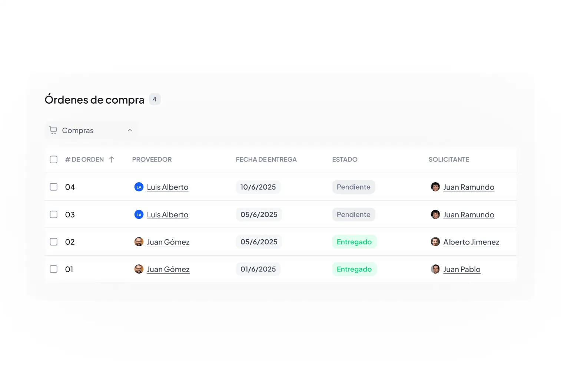
Task: Click the Pendiente status badge for order 03
Action: [353, 214]
